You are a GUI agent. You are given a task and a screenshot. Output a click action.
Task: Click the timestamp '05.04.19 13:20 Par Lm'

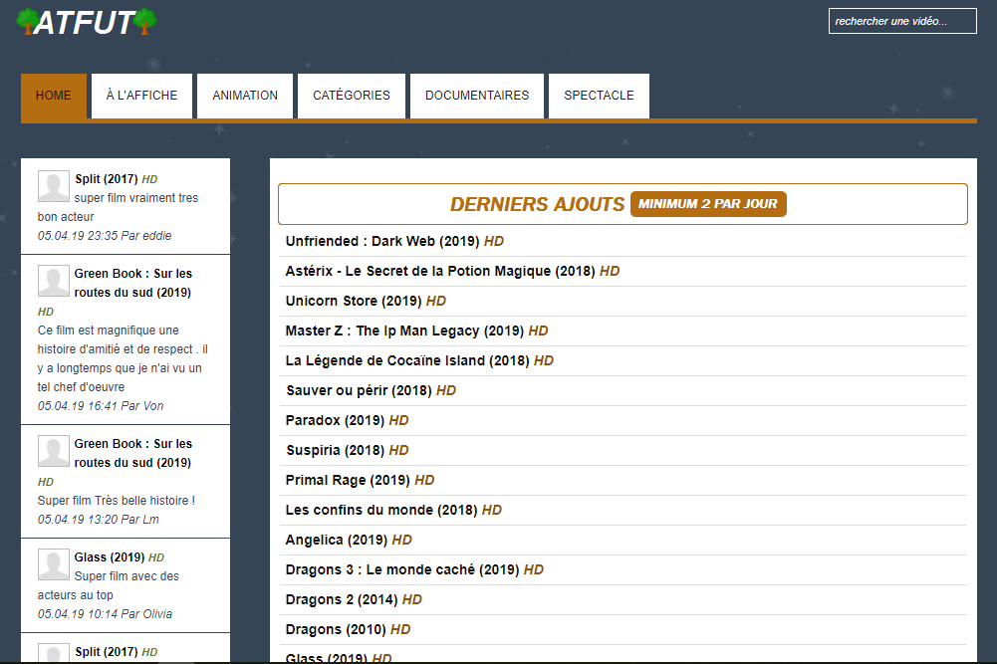tap(99, 520)
